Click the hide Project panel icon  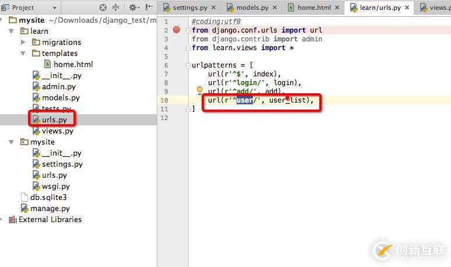149,8
